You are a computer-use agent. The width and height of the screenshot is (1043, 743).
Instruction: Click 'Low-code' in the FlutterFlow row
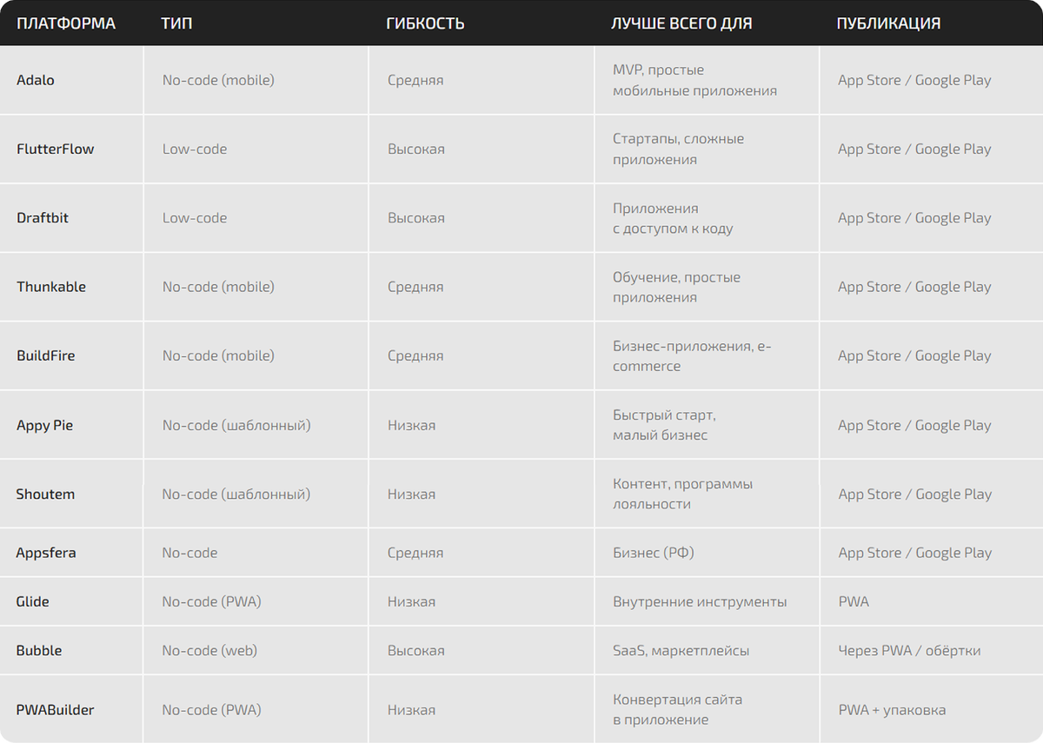click(x=195, y=149)
